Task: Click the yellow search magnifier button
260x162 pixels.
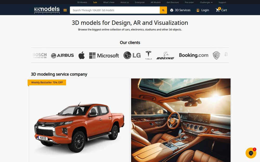Action: pyautogui.click(x=163, y=10)
